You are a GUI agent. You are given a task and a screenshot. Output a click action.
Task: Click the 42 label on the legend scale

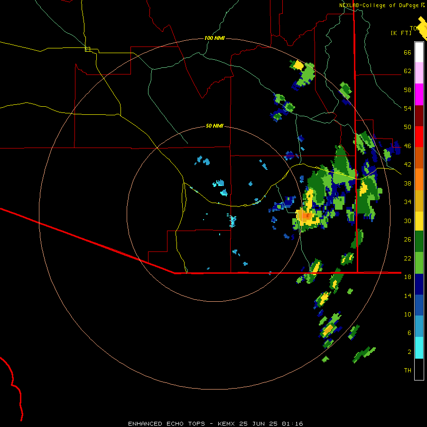[x=408, y=165]
